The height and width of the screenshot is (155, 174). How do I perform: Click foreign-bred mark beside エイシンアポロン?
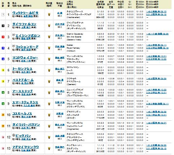coord(14,35)
